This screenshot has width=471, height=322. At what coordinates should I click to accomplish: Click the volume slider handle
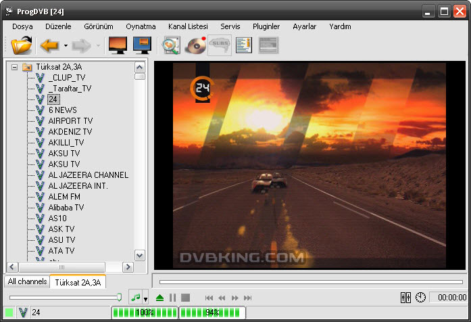point(119,298)
